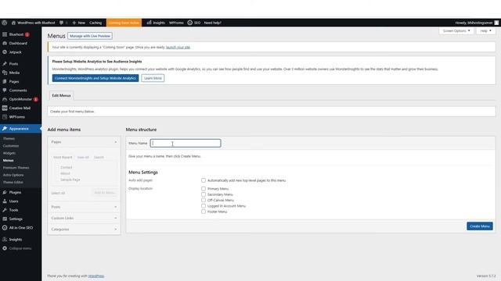Open Themes in the Appearance submenu
The width and height of the screenshot is (501, 281).
pos(9,139)
